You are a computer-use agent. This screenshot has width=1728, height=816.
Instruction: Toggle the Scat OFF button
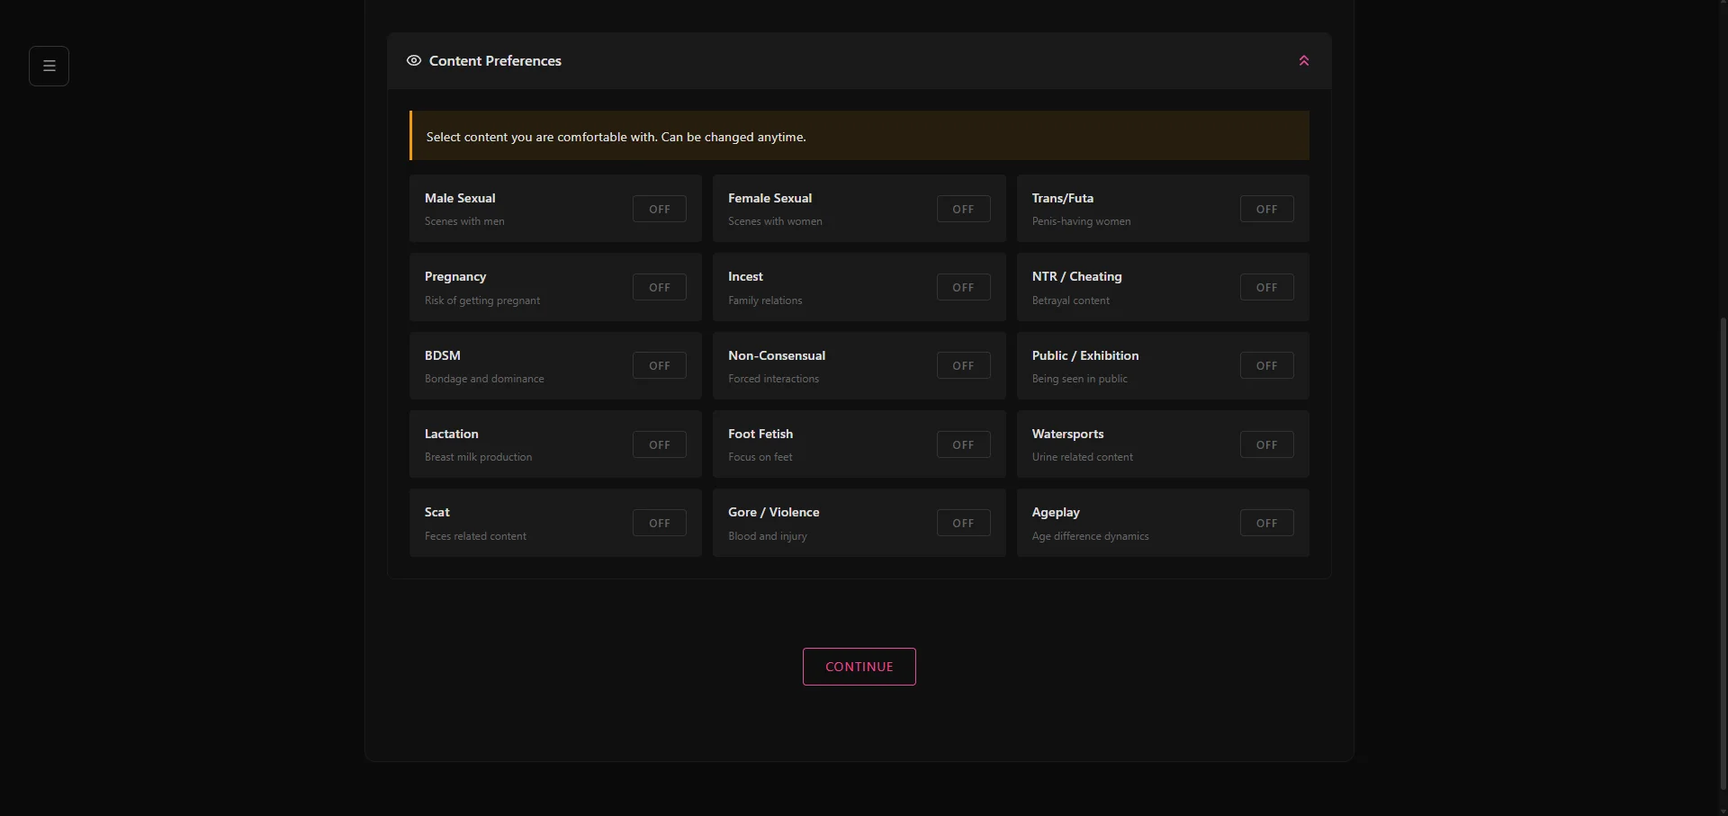659,523
